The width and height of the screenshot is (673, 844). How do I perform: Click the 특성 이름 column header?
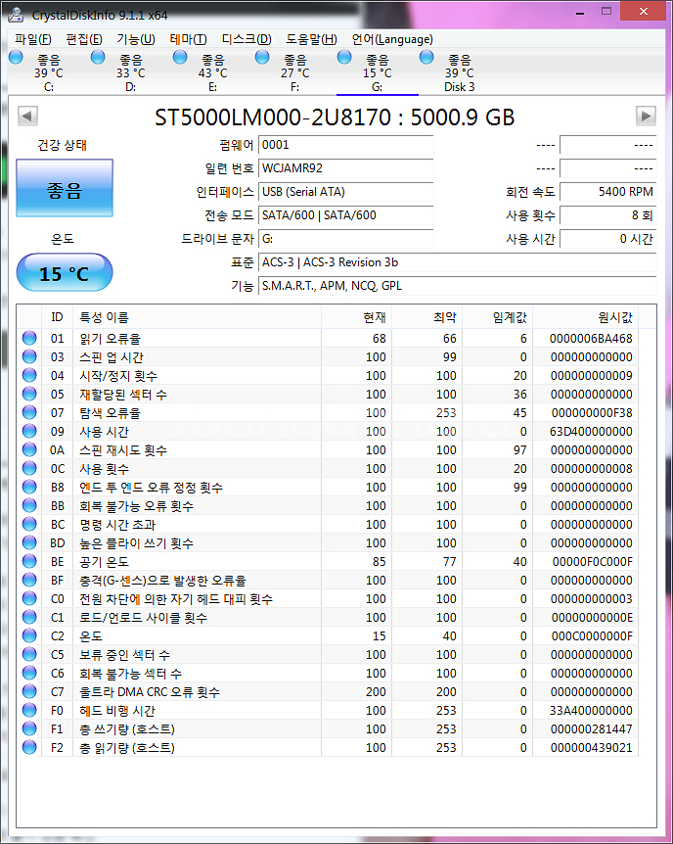(197, 317)
